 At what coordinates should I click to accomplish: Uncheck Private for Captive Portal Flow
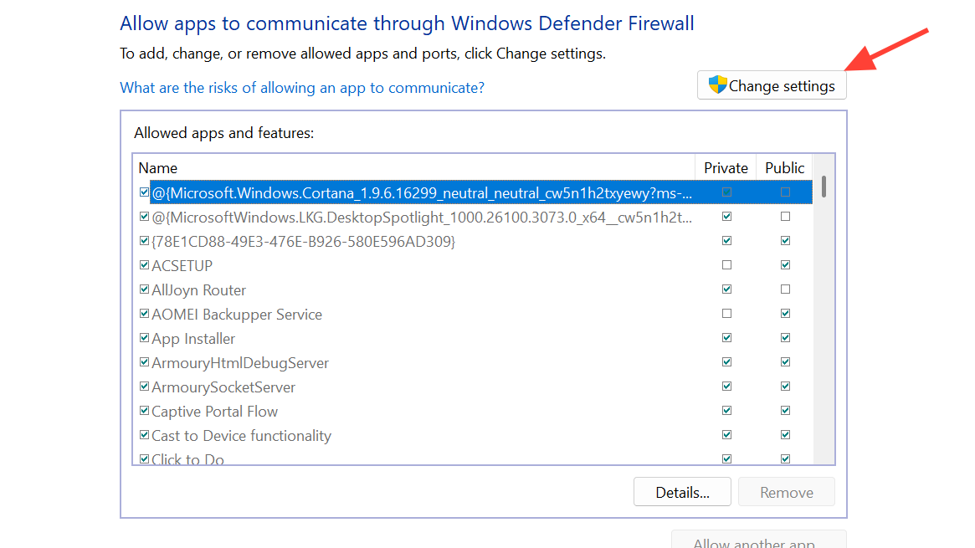click(x=726, y=411)
